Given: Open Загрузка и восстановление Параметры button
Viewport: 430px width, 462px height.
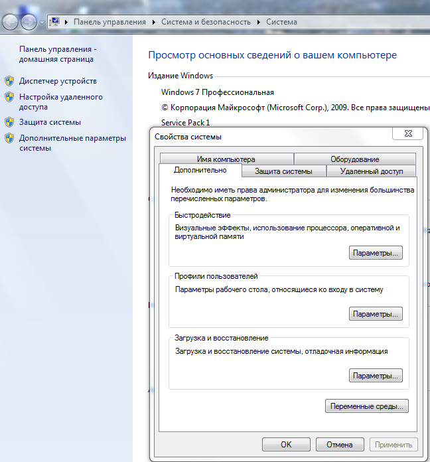Looking at the screenshot, I should point(376,376).
